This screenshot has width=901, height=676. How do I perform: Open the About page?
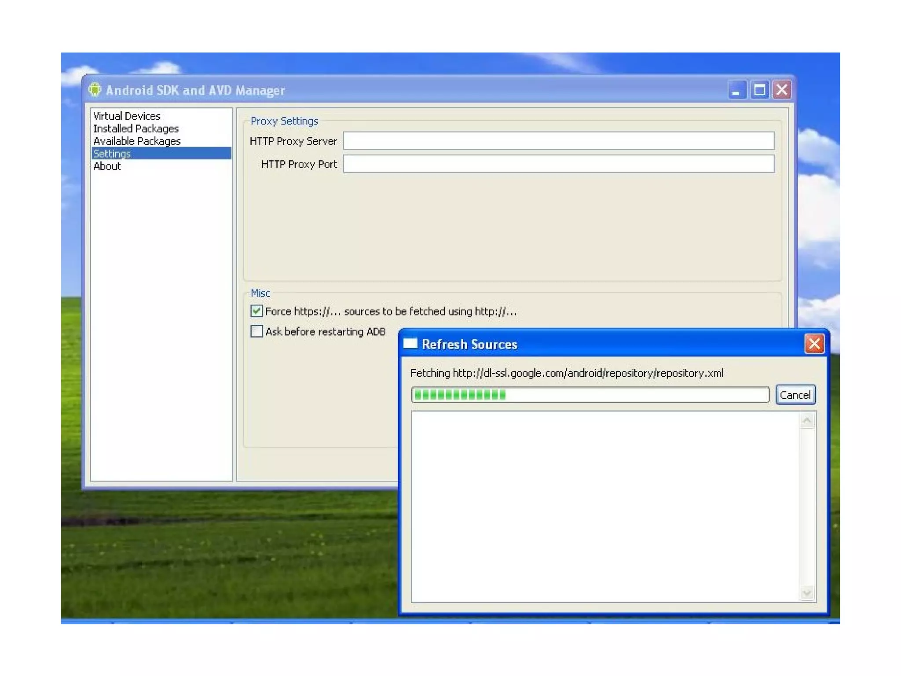(x=107, y=166)
